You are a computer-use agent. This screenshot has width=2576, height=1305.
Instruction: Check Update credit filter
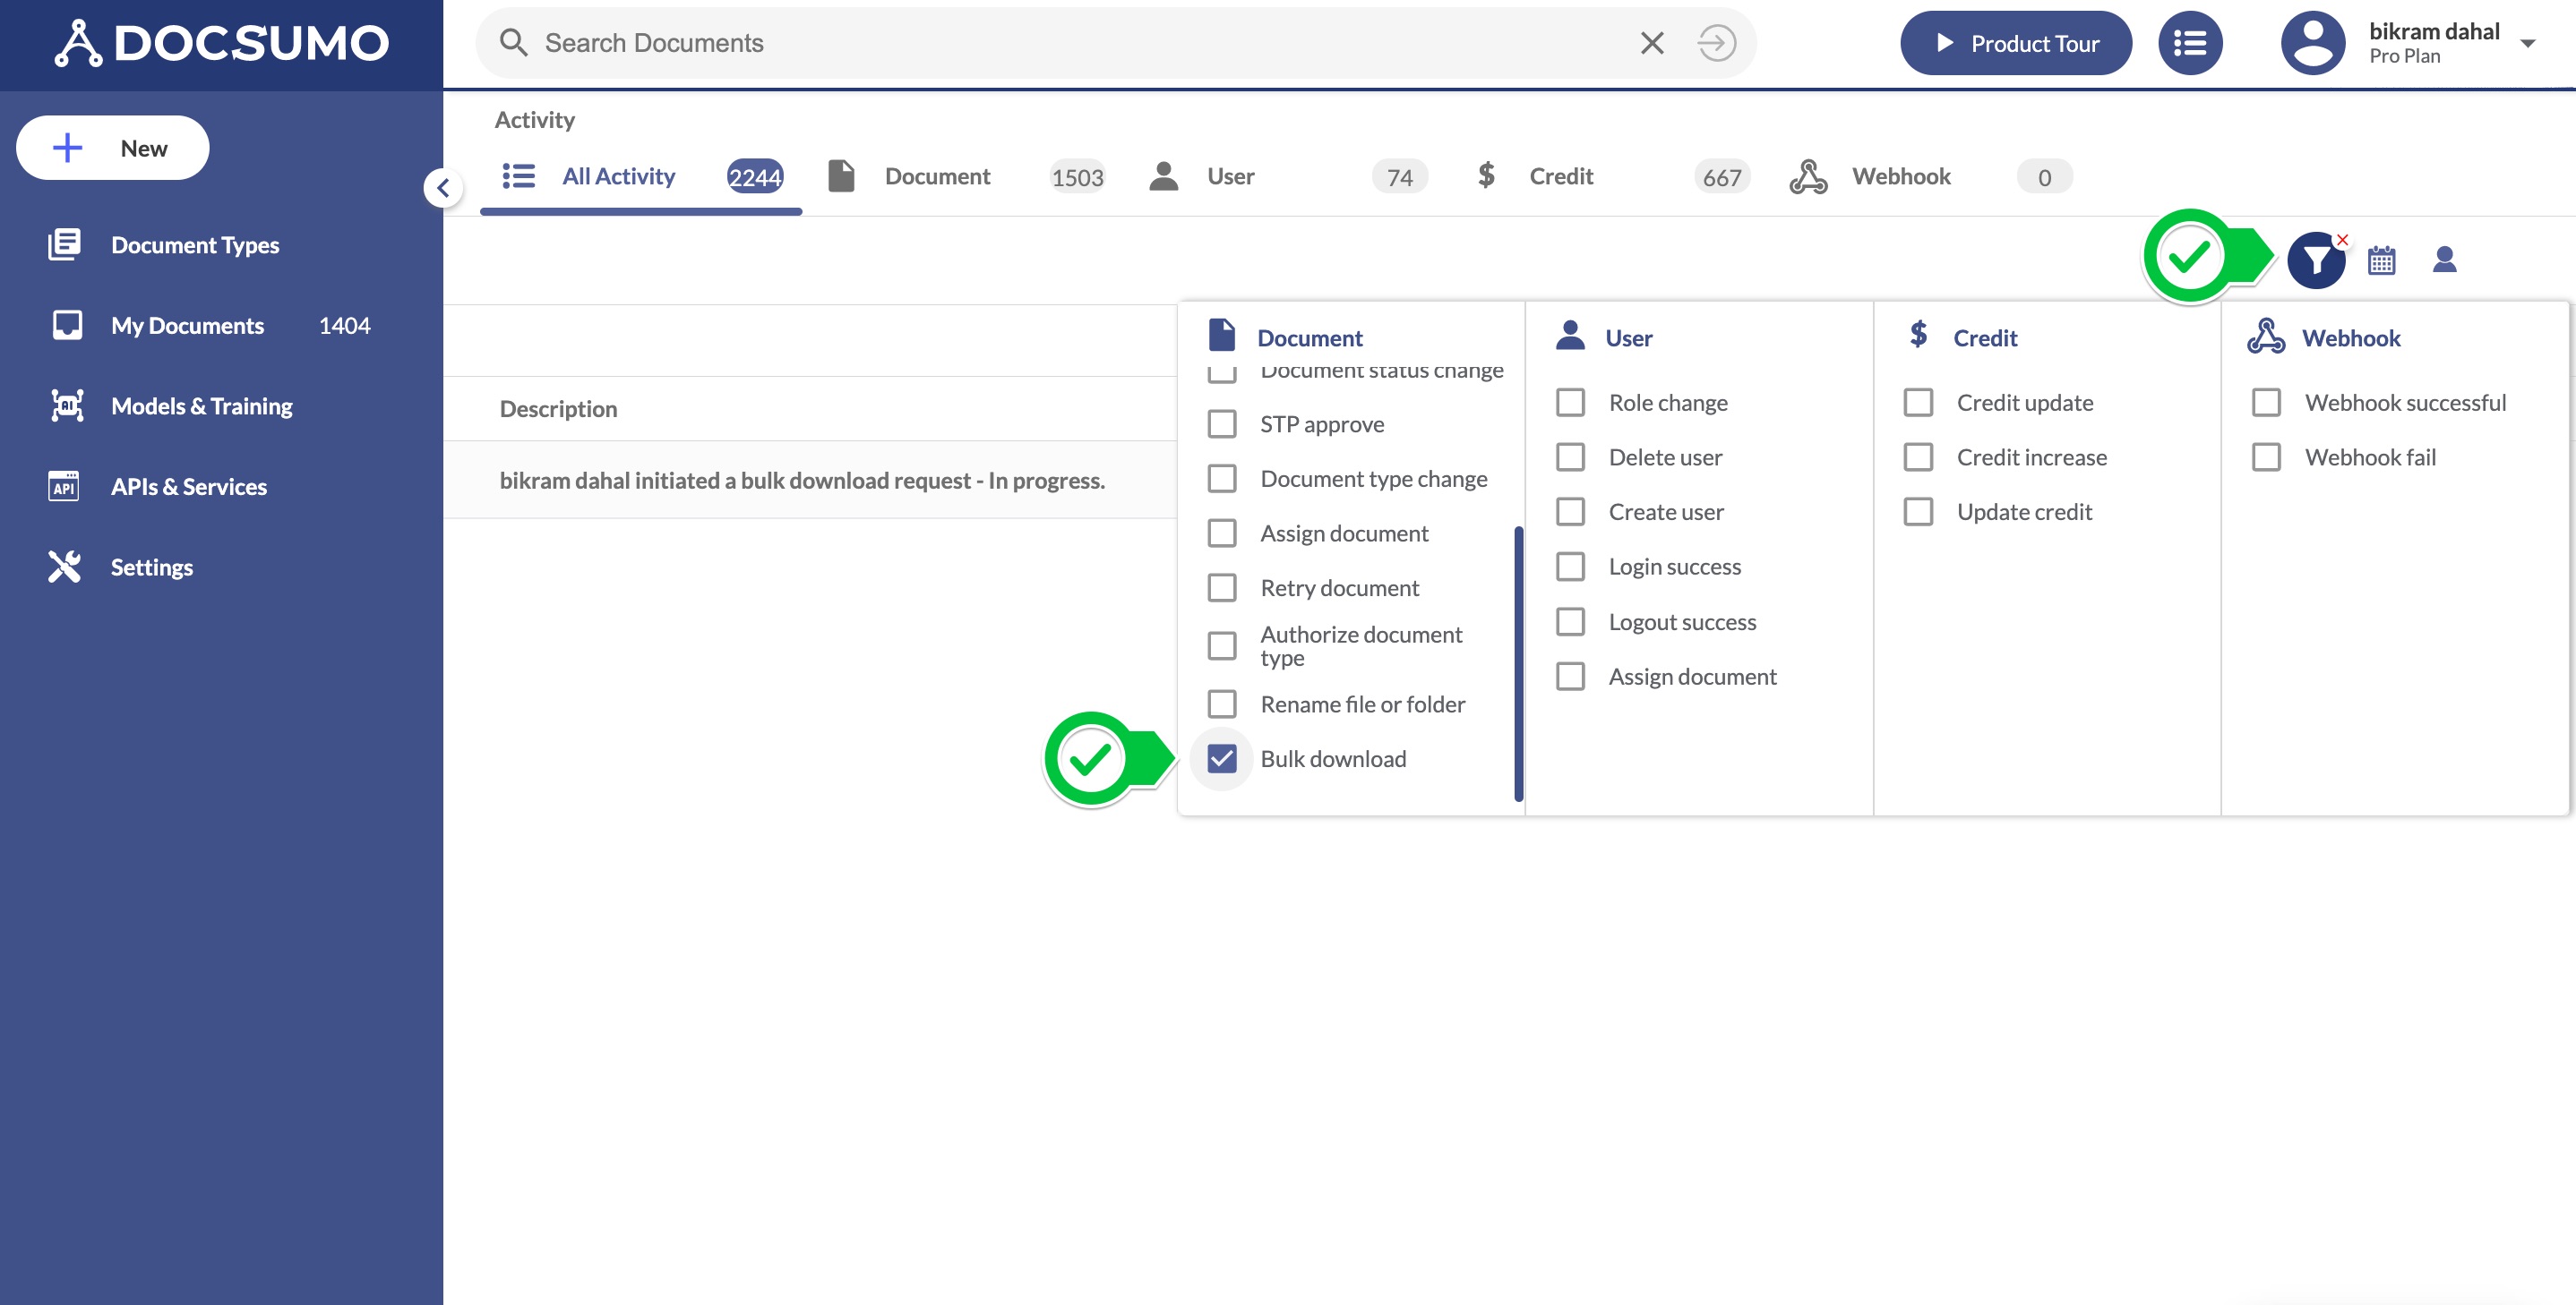click(1918, 512)
